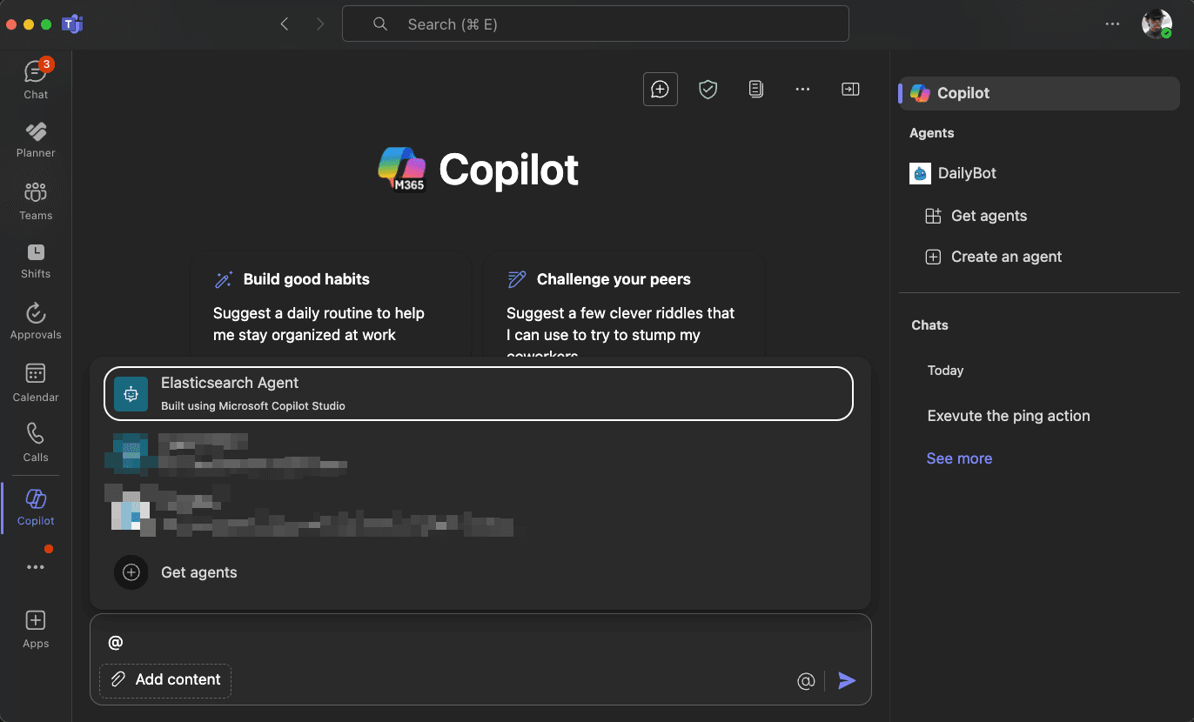Collapse the right side panel
The width and height of the screenshot is (1194, 722).
coord(850,89)
